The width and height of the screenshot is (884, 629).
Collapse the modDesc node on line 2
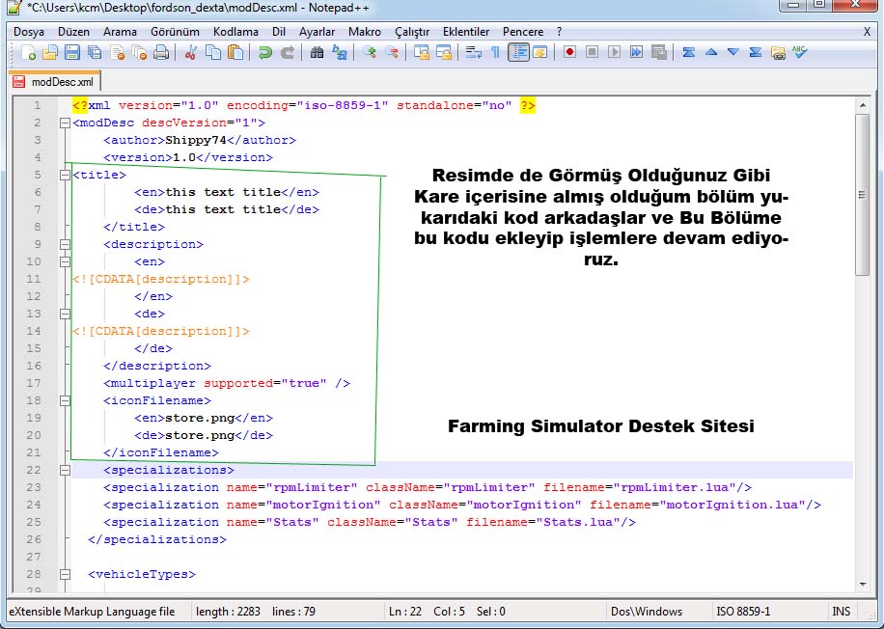(x=64, y=123)
